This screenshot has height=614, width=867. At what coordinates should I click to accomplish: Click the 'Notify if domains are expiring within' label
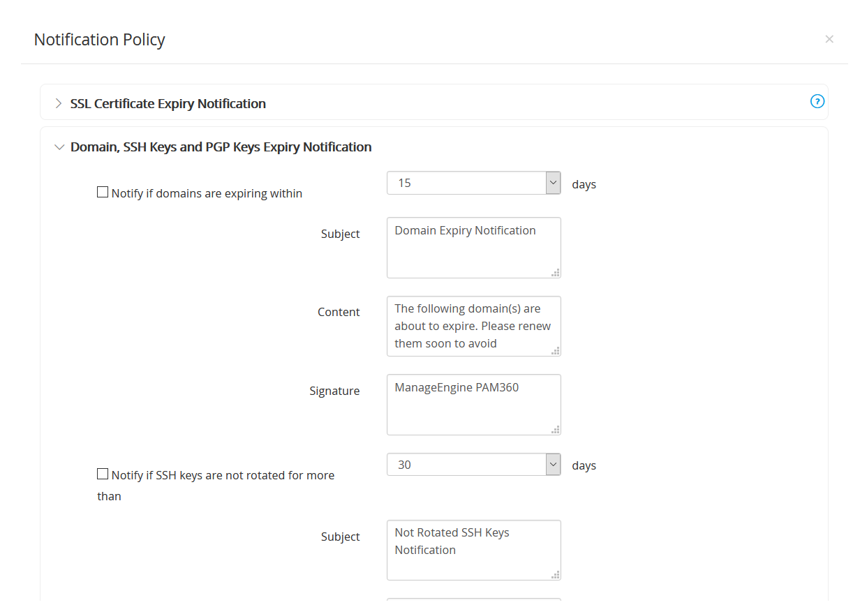coord(207,194)
